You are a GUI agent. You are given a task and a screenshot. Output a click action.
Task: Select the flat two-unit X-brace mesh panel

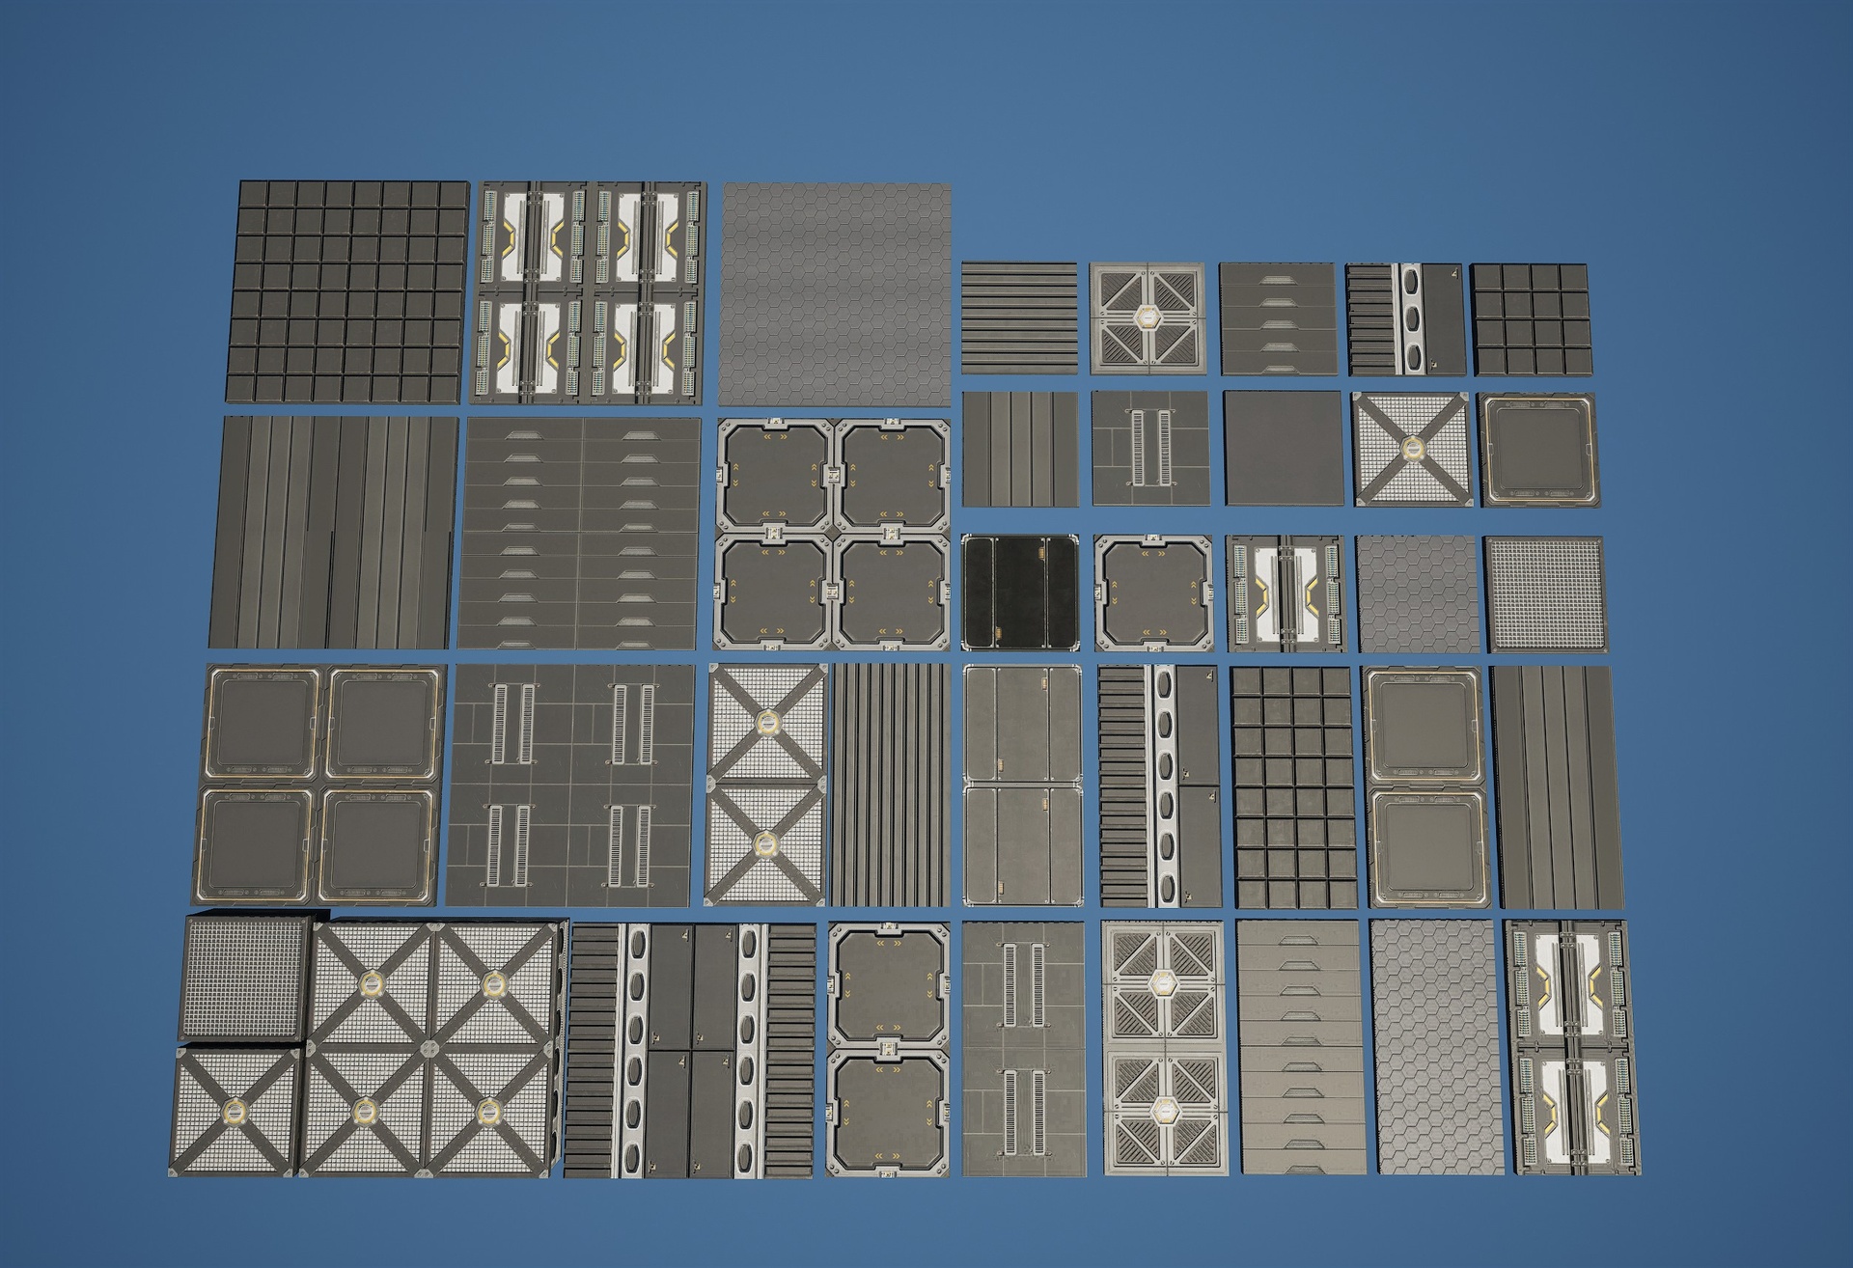click(766, 785)
